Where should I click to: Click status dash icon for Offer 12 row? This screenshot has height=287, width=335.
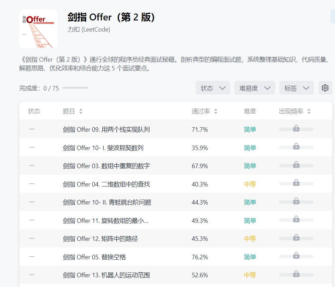32,238
